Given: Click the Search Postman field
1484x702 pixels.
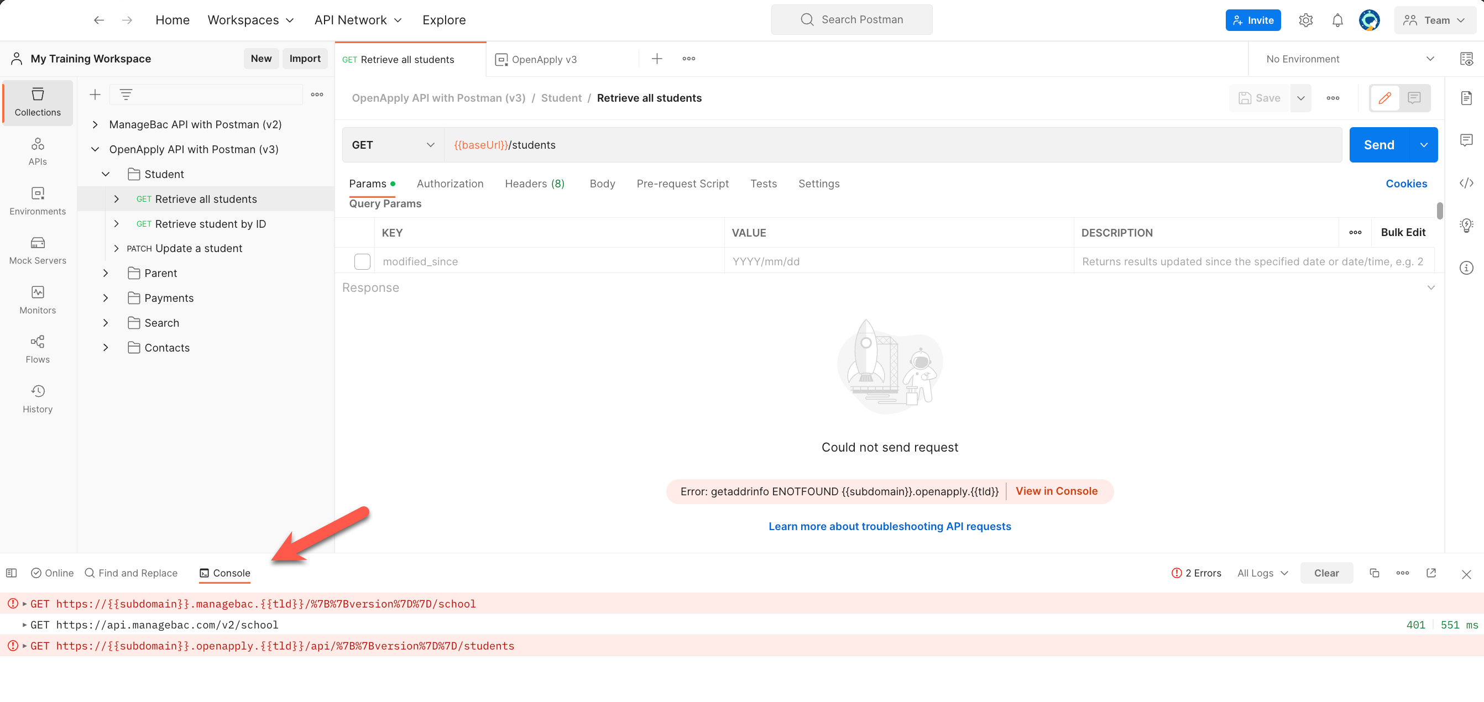Looking at the screenshot, I should click(x=851, y=19).
